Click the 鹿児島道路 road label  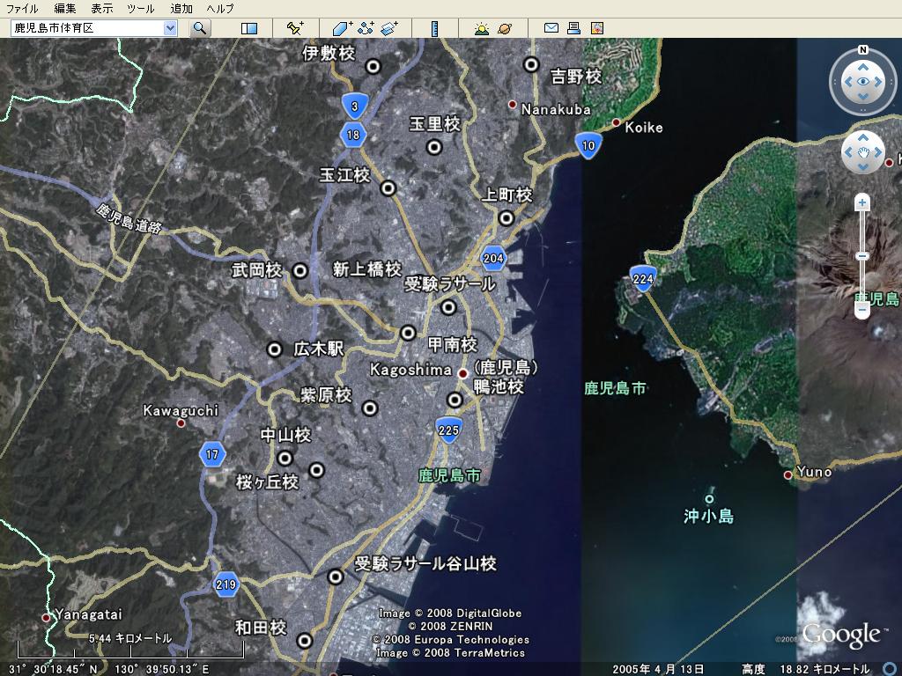pos(129,218)
